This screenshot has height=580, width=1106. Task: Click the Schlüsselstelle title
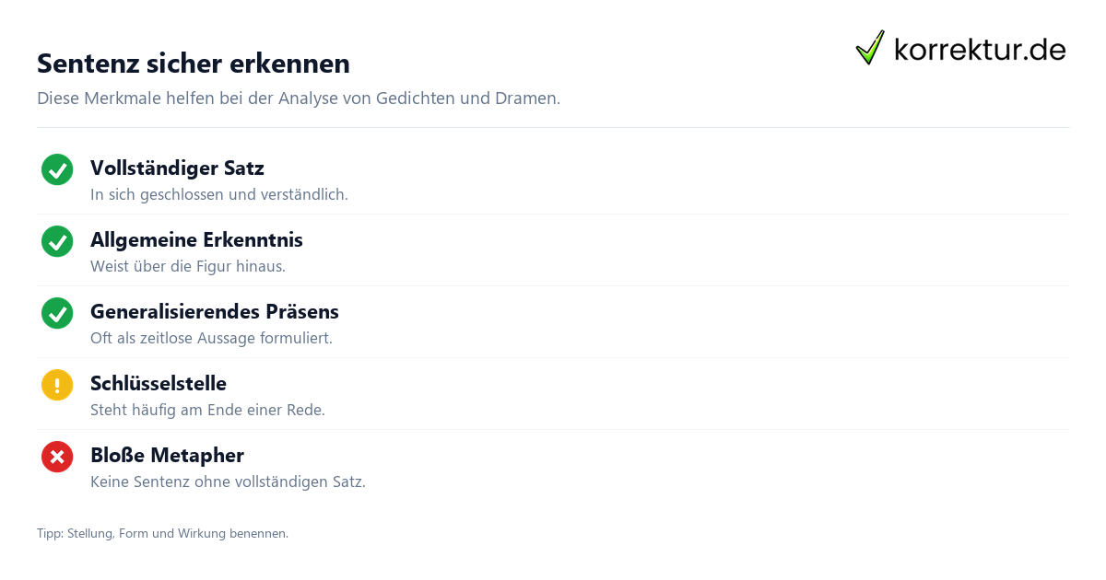pyautogui.click(x=159, y=383)
